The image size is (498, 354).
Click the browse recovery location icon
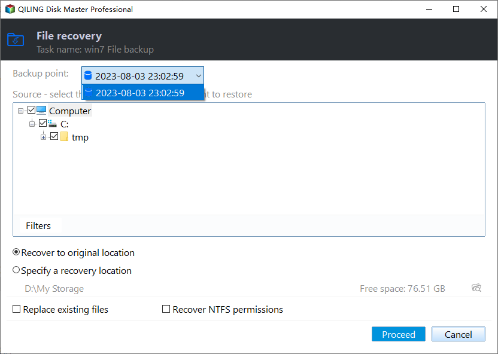point(476,288)
